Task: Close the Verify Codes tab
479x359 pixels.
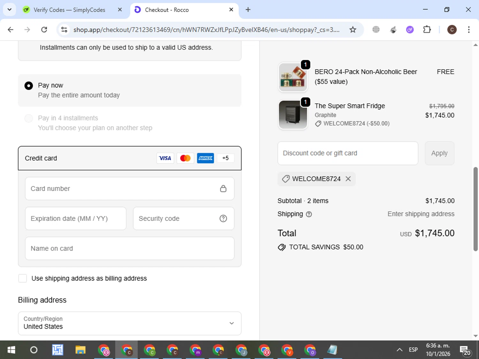Action: click(120, 10)
